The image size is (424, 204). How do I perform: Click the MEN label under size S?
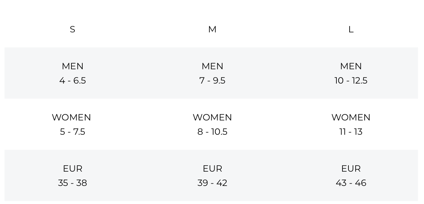[73, 66]
